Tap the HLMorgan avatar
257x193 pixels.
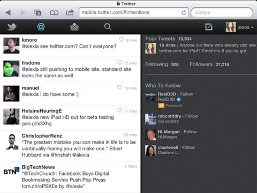point(150,135)
